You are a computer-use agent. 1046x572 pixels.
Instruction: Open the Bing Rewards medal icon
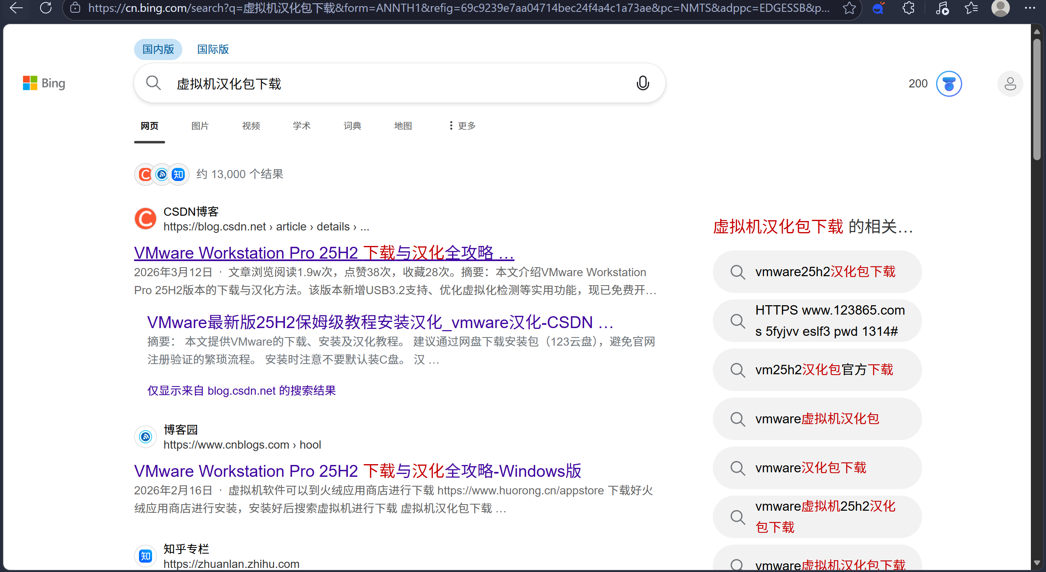(x=949, y=84)
